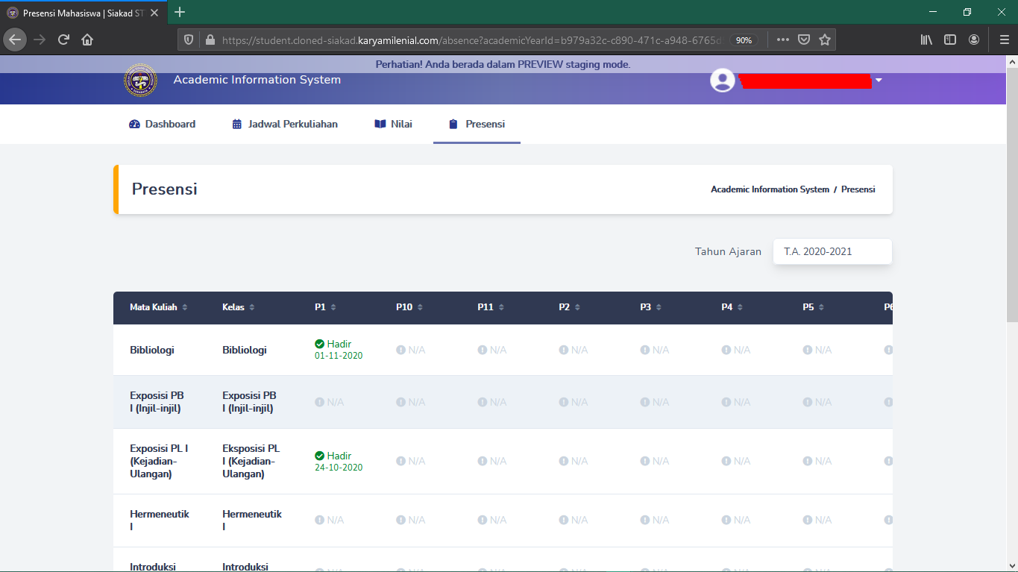Click the Presensi page heading
The image size is (1018, 572).
point(165,189)
